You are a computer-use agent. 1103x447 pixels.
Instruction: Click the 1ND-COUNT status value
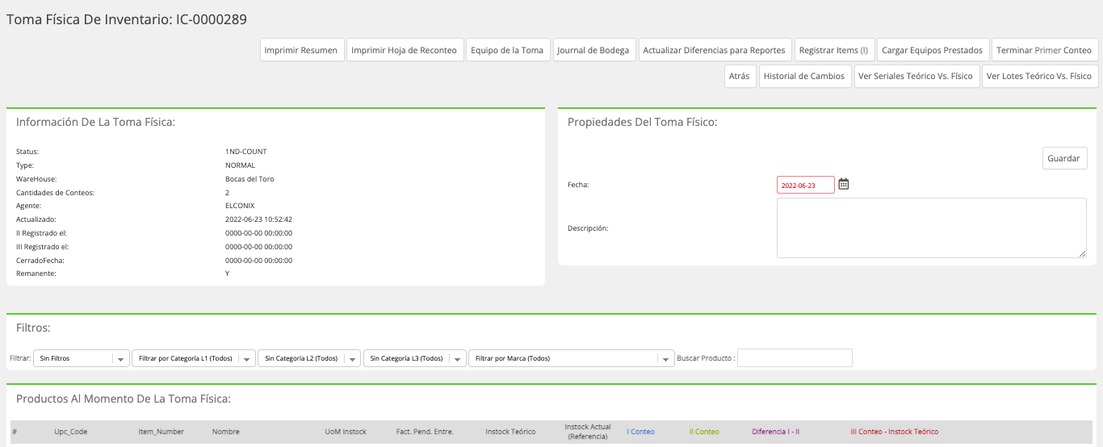pyautogui.click(x=246, y=152)
